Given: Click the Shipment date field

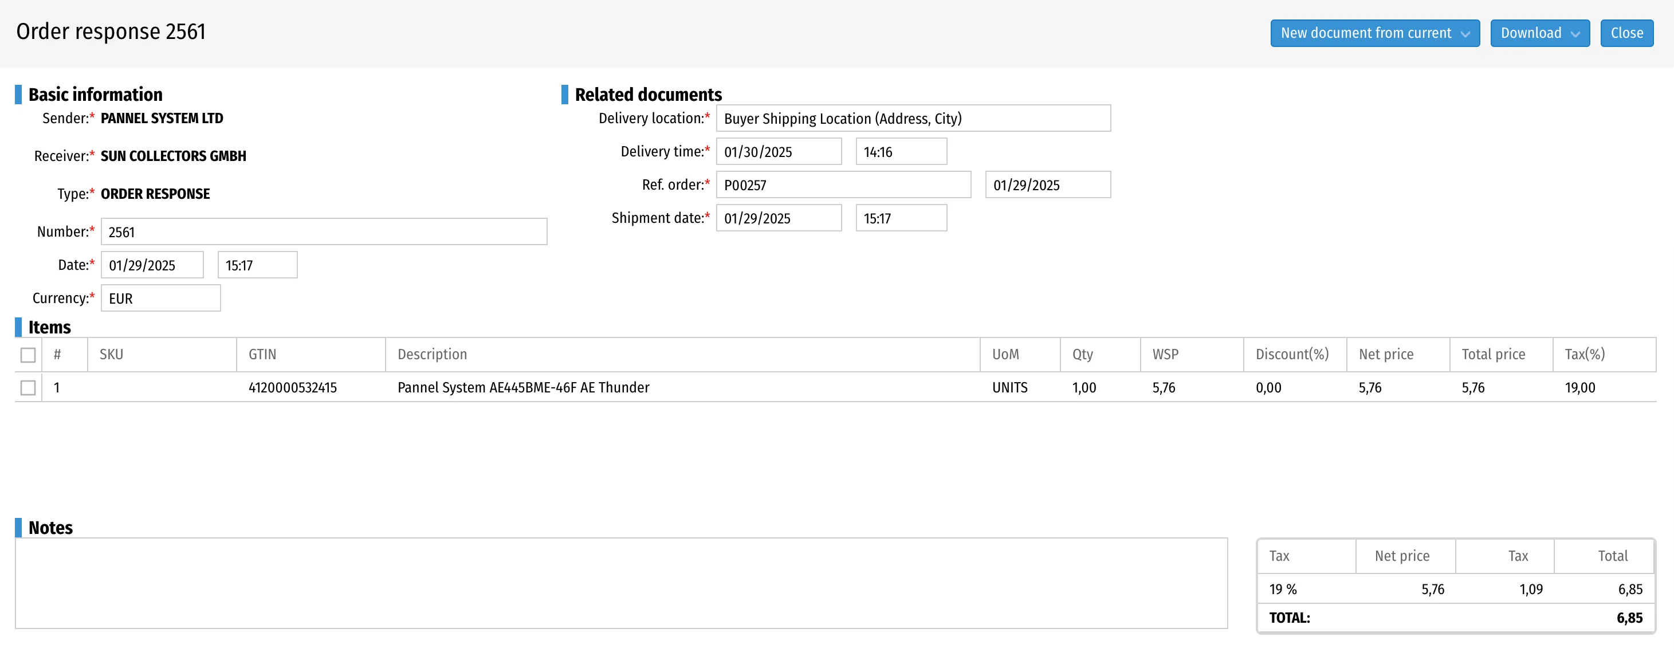Looking at the screenshot, I should pyautogui.click(x=779, y=218).
